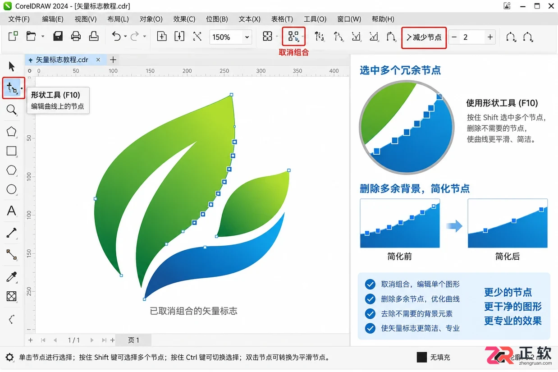Image resolution: width=558 pixels, height=372 pixels.
Task: Open the 位图(B) menu
Action: (217, 19)
